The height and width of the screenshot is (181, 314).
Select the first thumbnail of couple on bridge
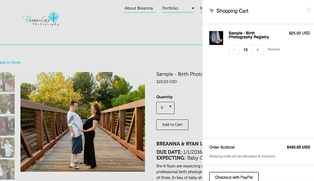pos(7,82)
